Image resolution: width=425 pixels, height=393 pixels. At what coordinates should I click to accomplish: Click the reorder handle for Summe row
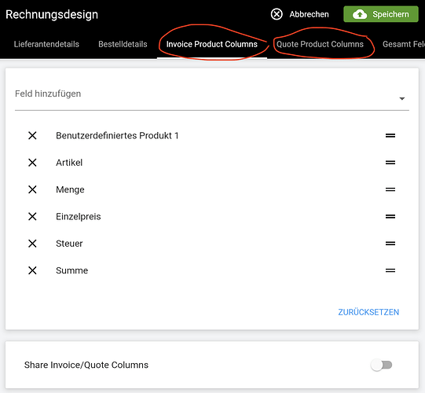pos(390,270)
